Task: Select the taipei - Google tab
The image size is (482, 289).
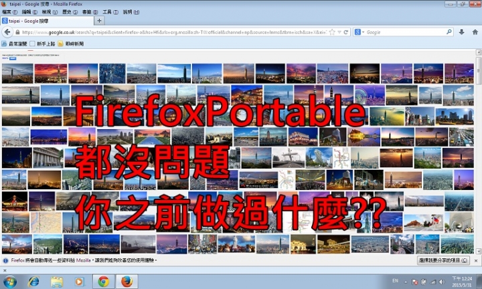Action: coord(47,21)
